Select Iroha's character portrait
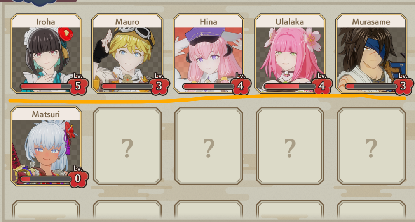Screen dimensions: 415x222 click(46, 53)
